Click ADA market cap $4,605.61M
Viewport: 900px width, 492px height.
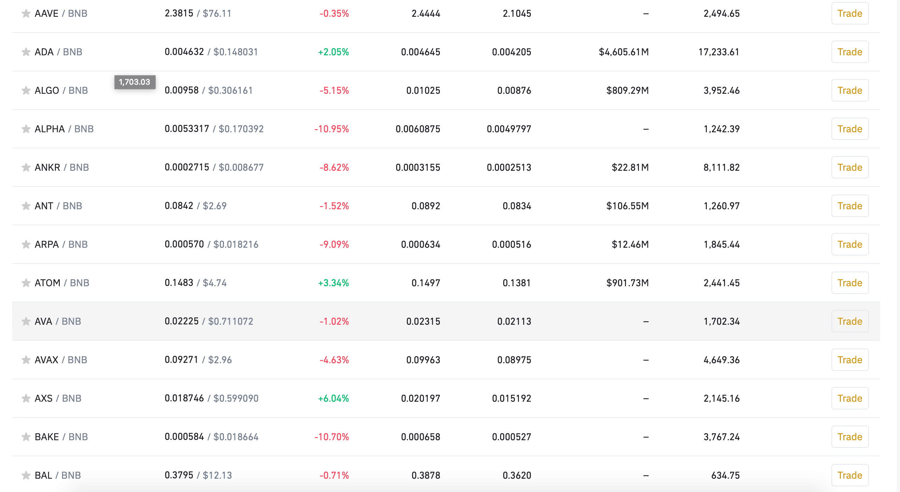[x=624, y=52]
